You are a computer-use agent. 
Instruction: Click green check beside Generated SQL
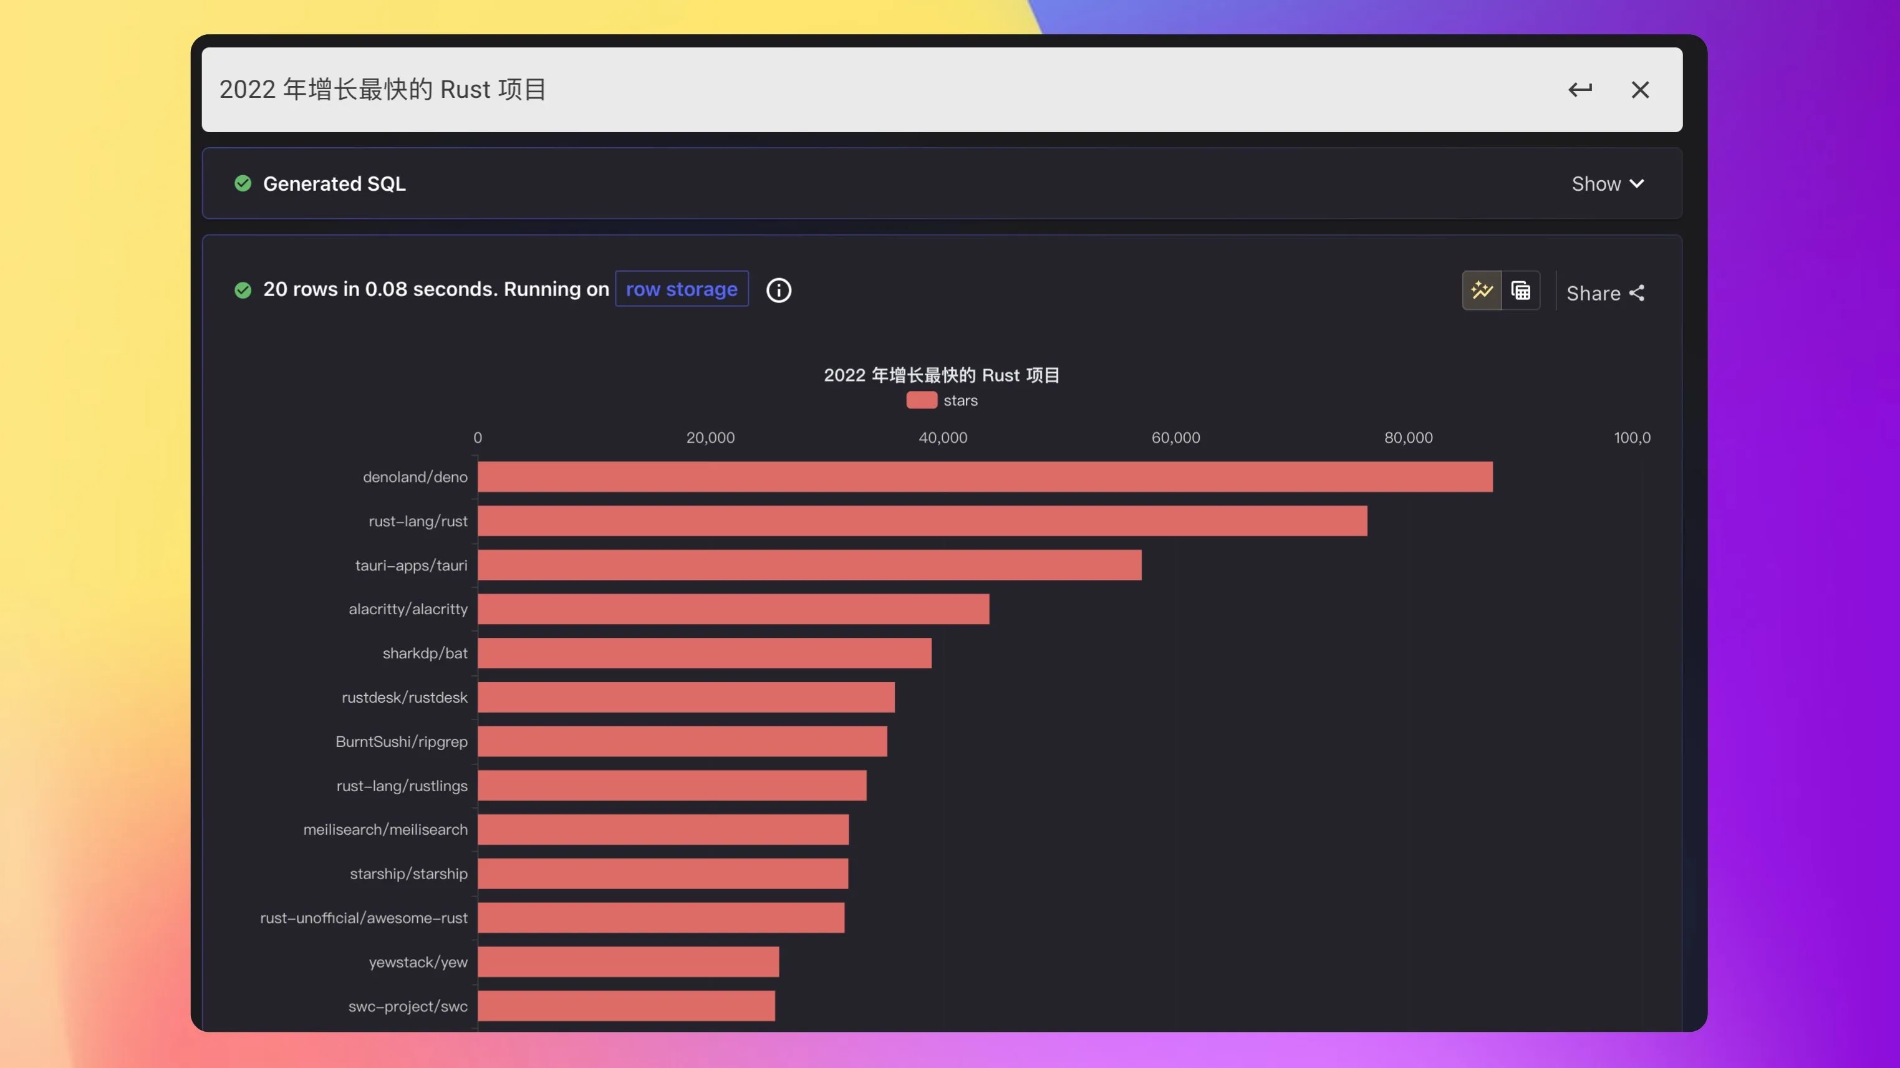(x=243, y=184)
